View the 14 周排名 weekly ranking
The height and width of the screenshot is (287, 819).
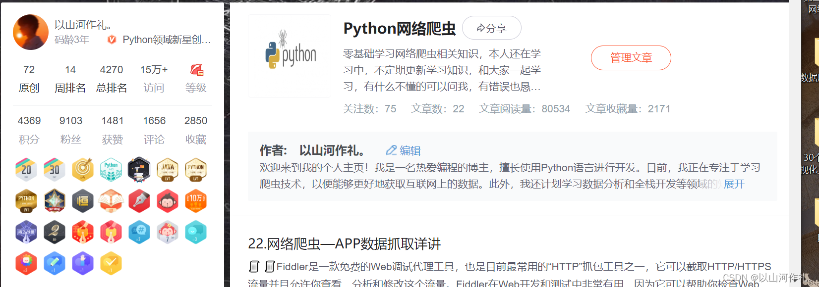(70, 79)
